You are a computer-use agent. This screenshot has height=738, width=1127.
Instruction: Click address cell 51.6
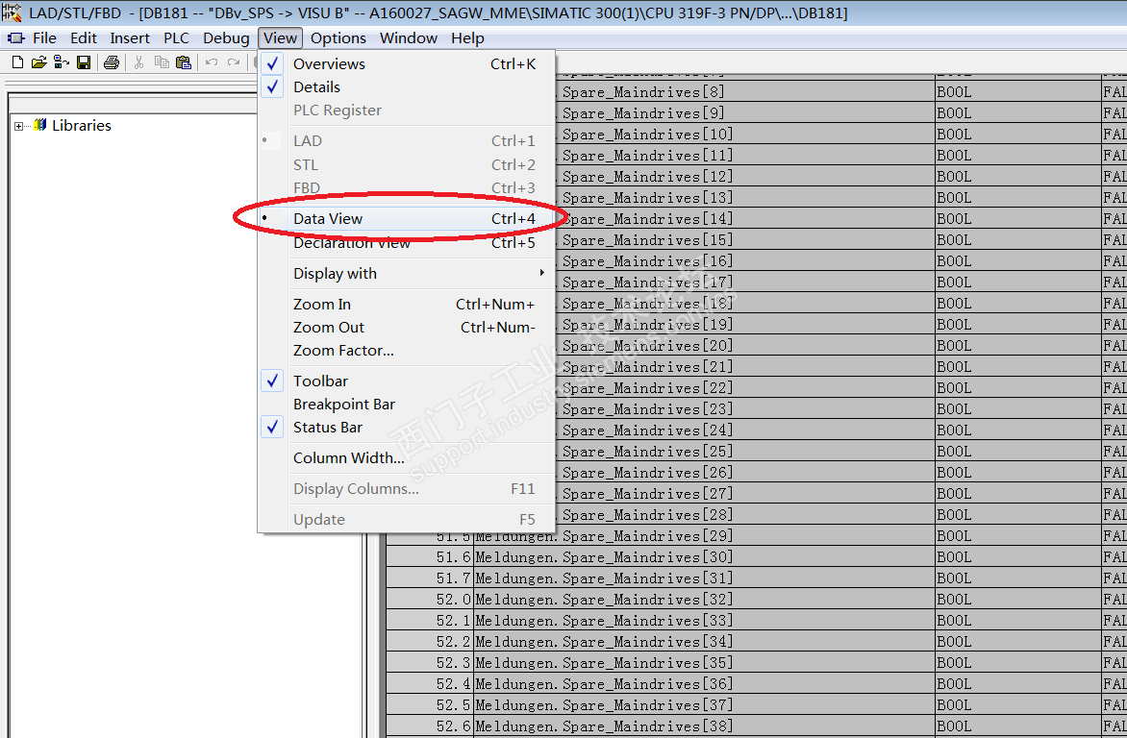point(430,557)
